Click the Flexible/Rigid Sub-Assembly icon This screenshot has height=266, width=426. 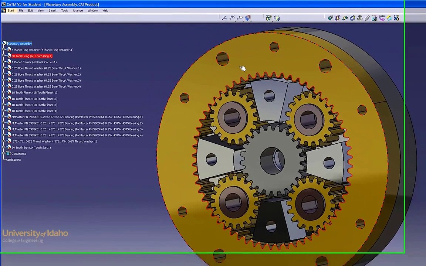[382, 18]
